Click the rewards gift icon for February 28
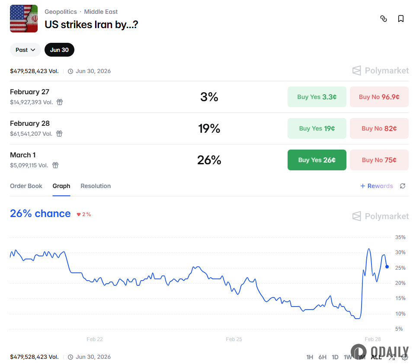 tap(59, 134)
